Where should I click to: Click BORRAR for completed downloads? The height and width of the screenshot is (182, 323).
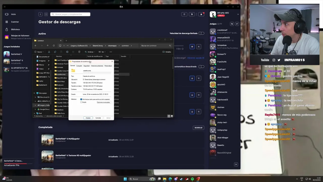[x=198, y=128]
